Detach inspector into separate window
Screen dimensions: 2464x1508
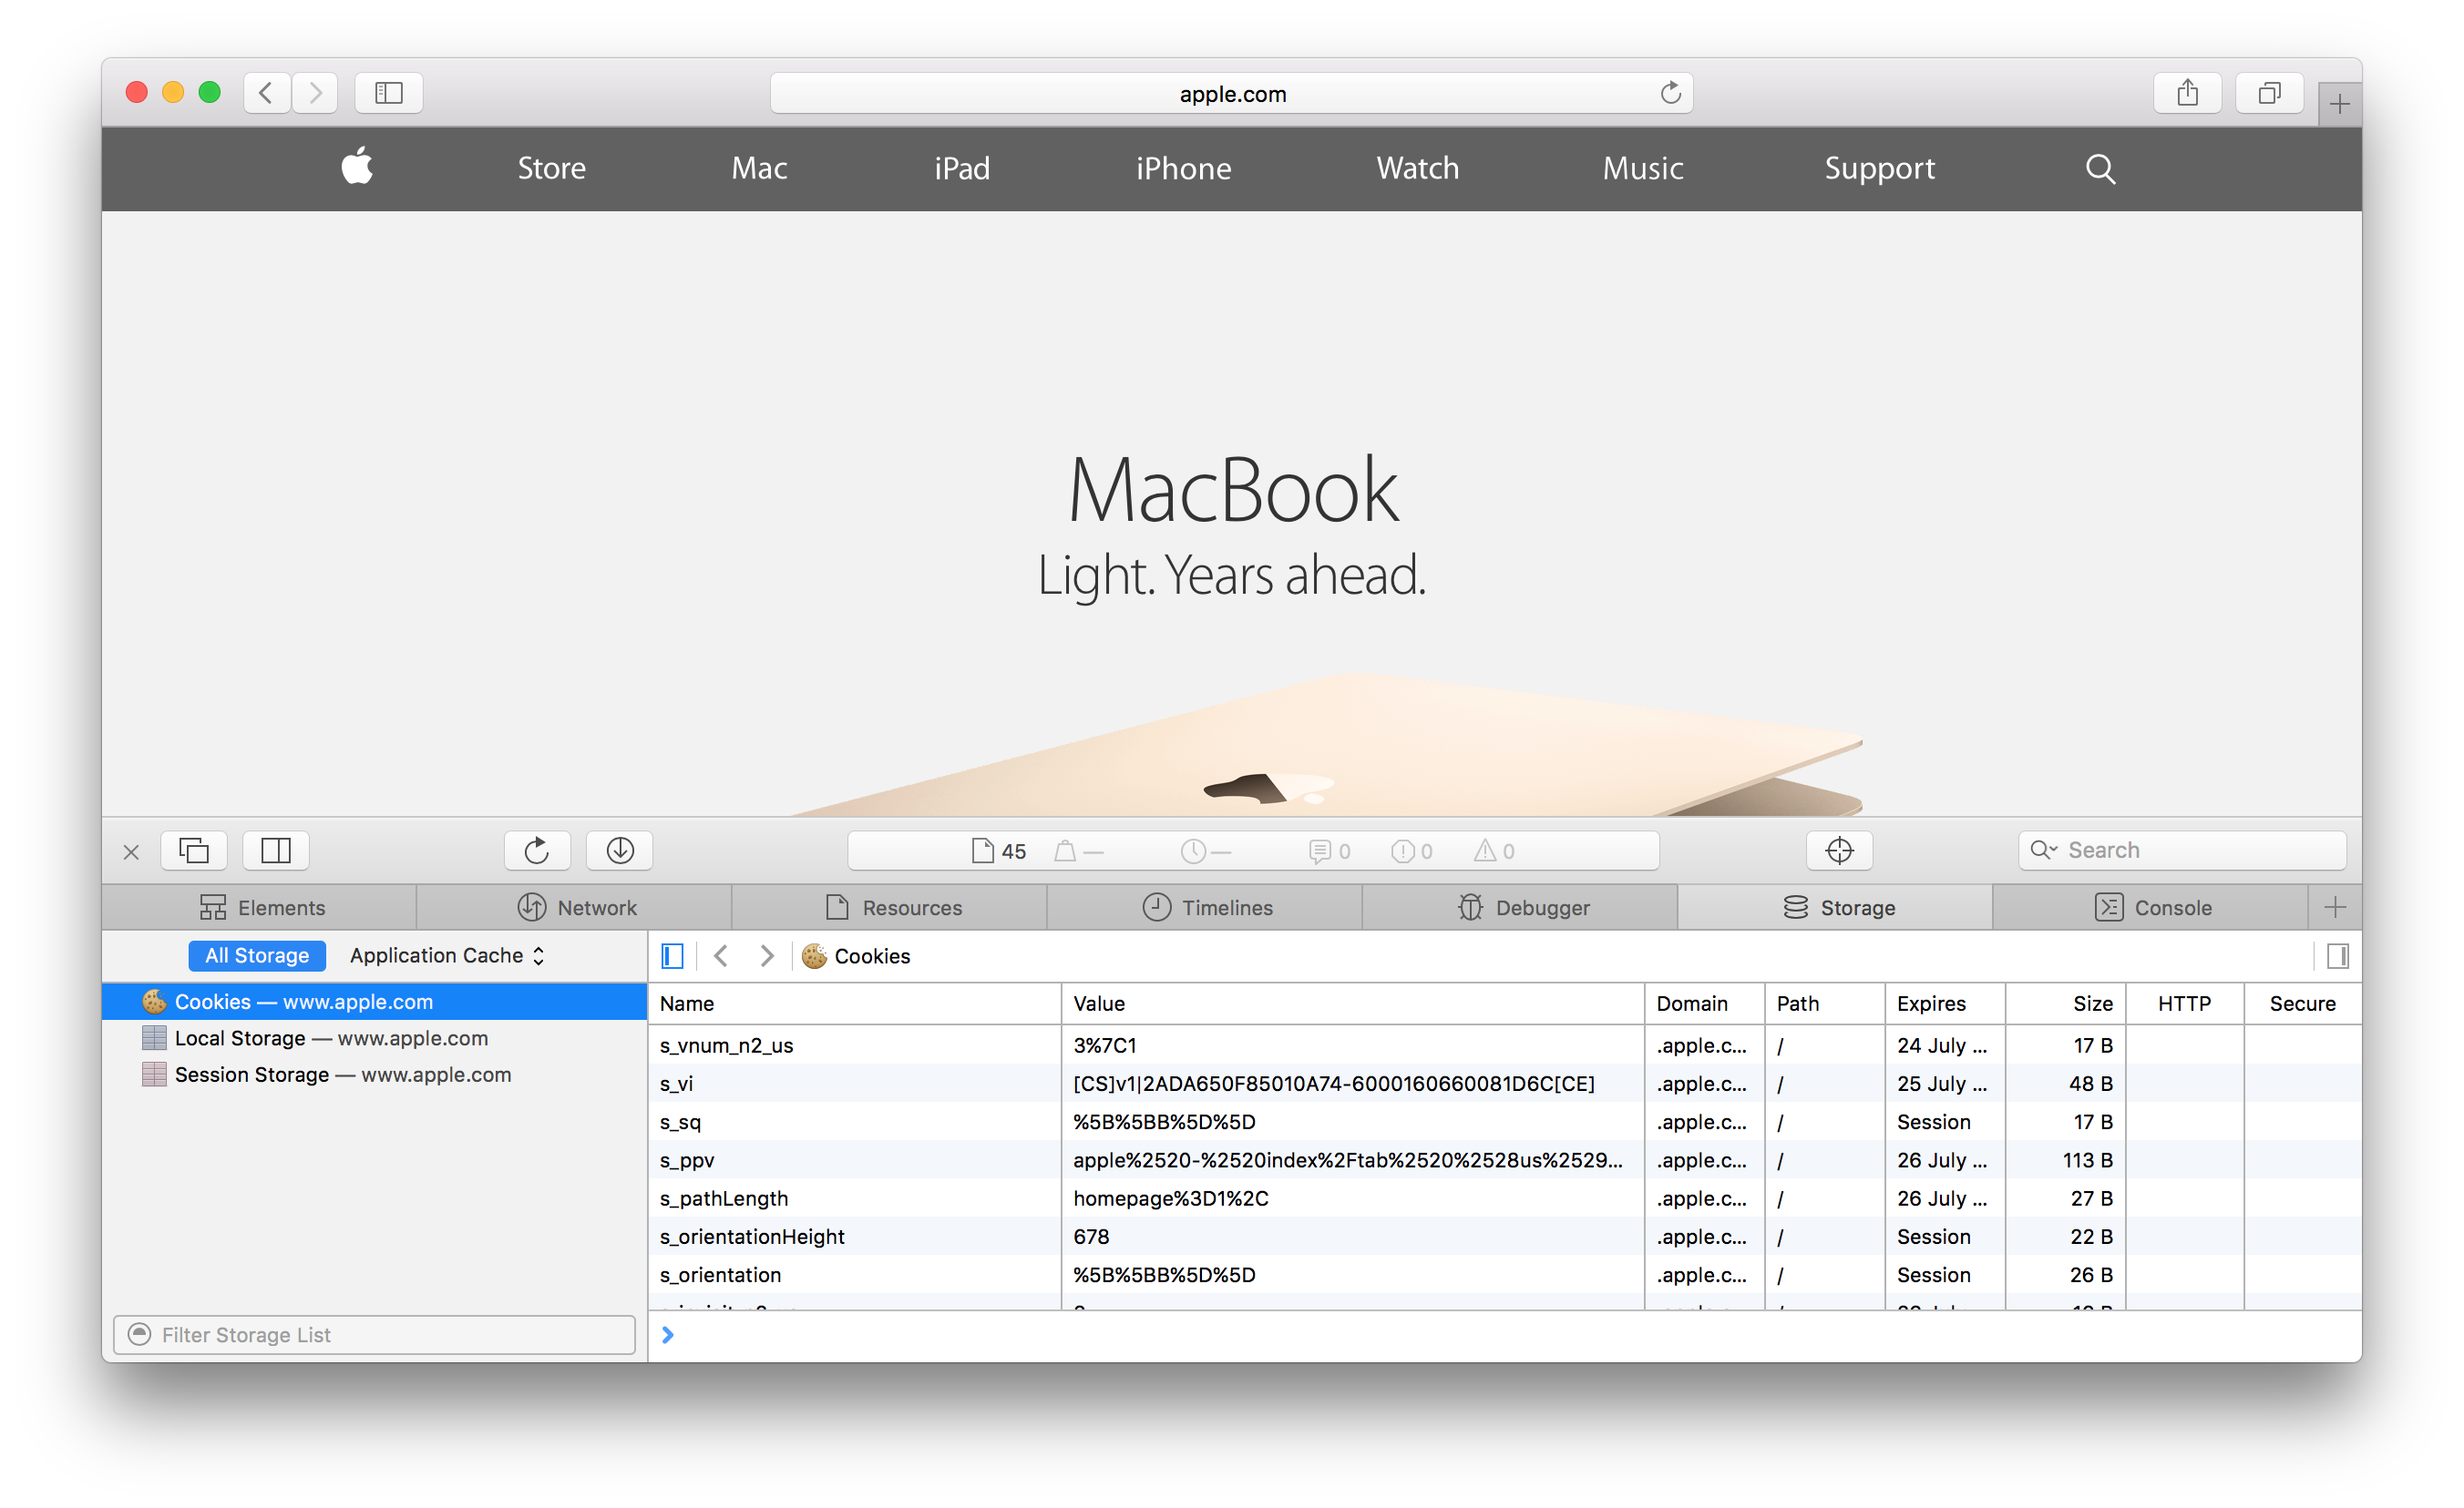pyautogui.click(x=194, y=851)
